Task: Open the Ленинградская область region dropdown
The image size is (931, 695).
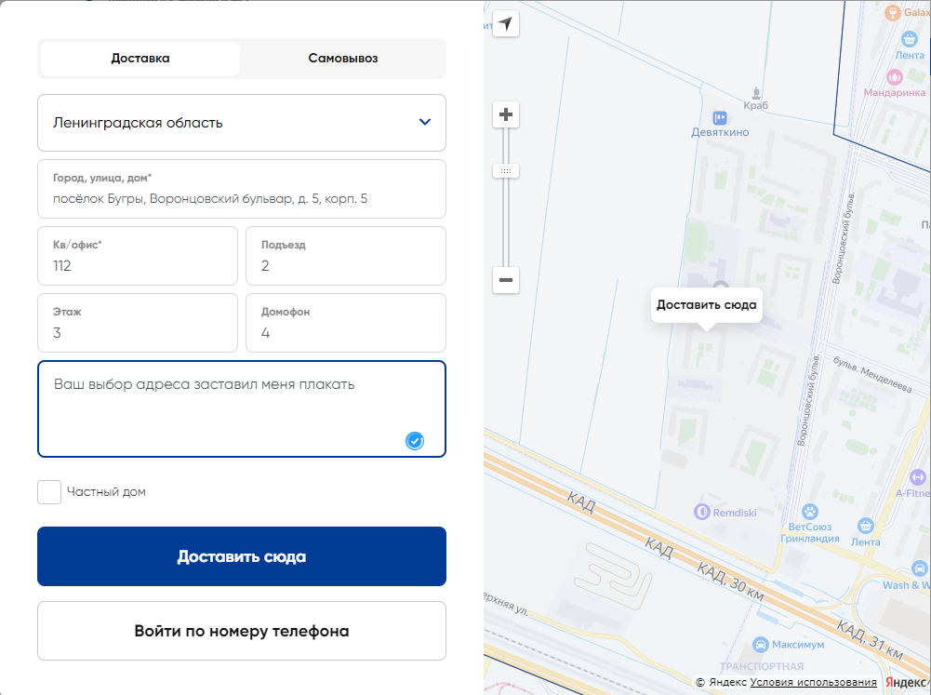Action: (x=242, y=122)
